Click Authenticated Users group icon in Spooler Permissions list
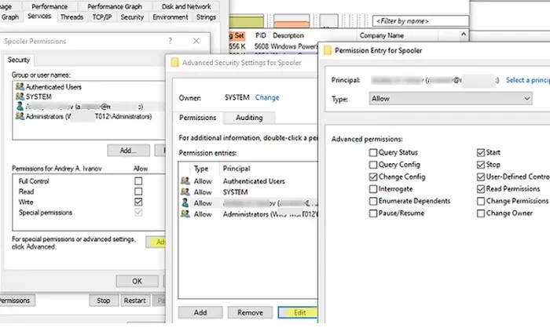Image resolution: width=550 pixels, height=328 pixels. (19, 87)
